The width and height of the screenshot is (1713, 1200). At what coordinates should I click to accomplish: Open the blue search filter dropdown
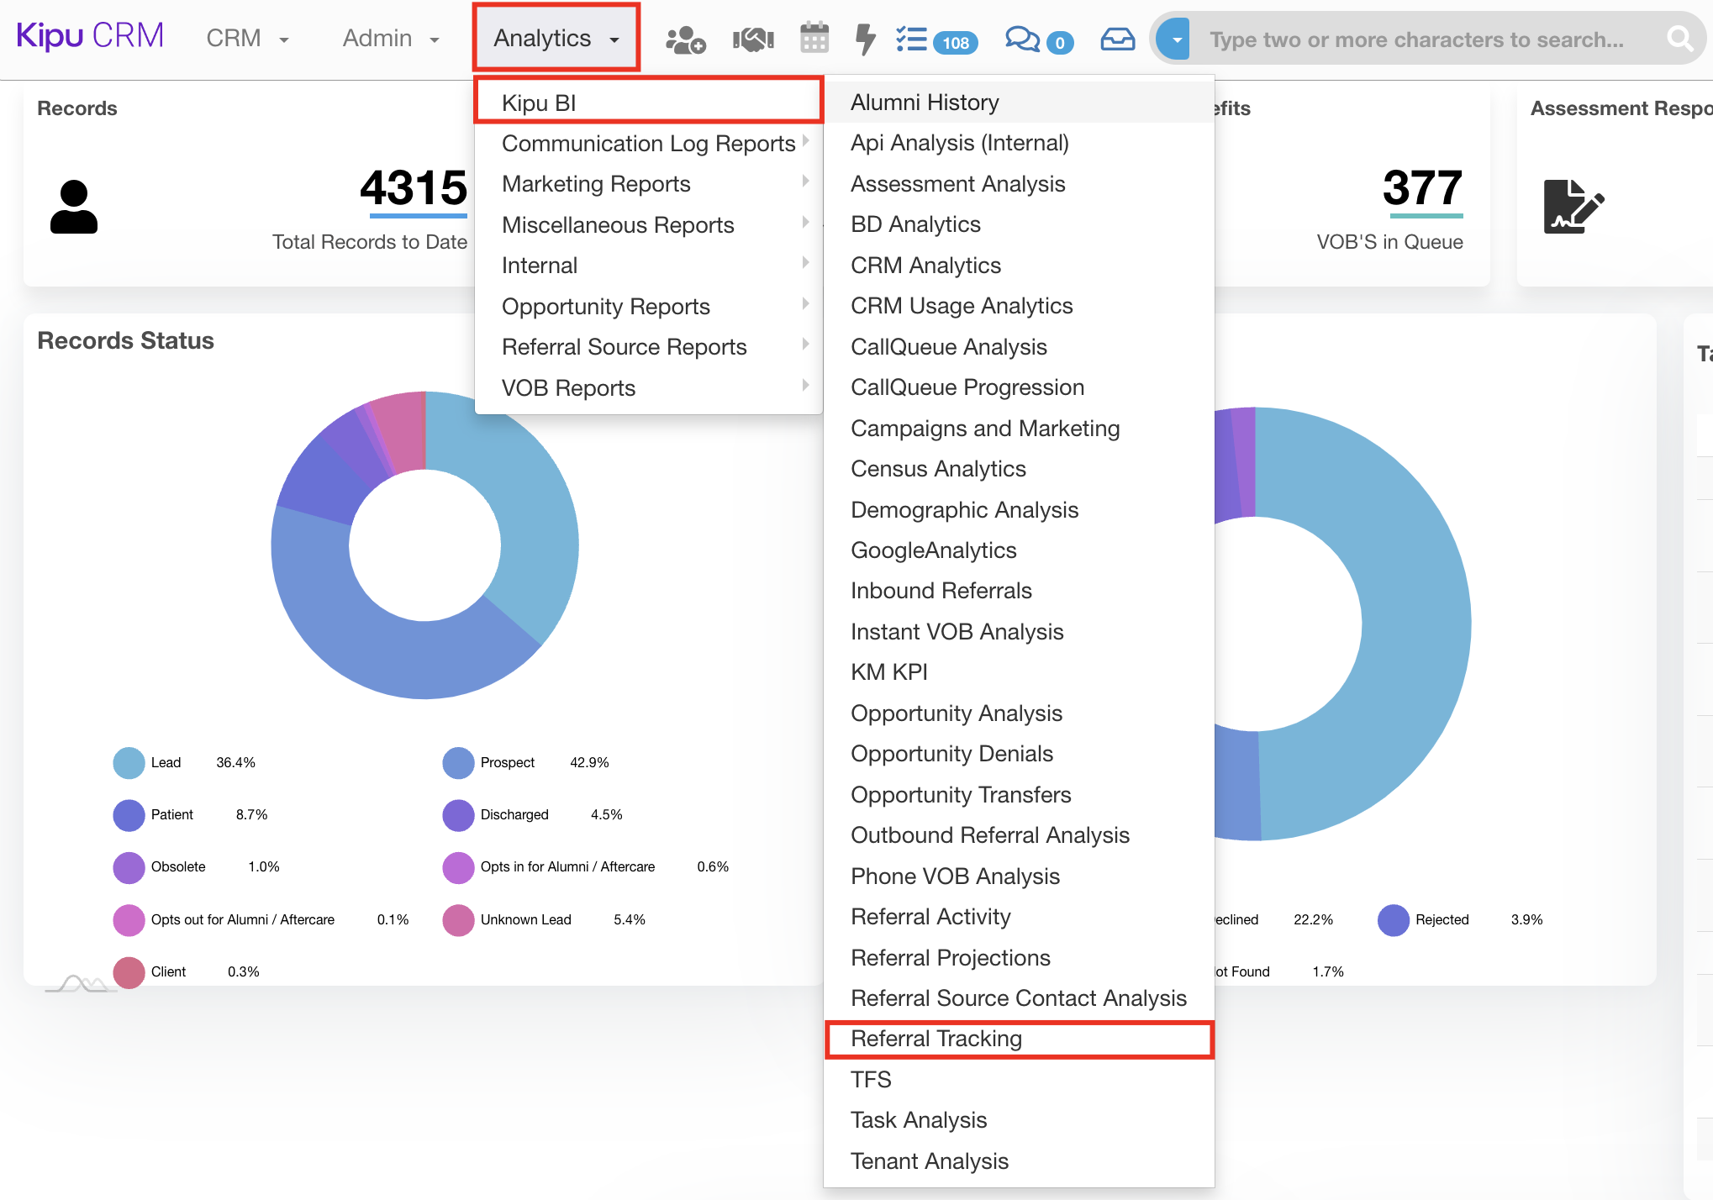(x=1175, y=39)
